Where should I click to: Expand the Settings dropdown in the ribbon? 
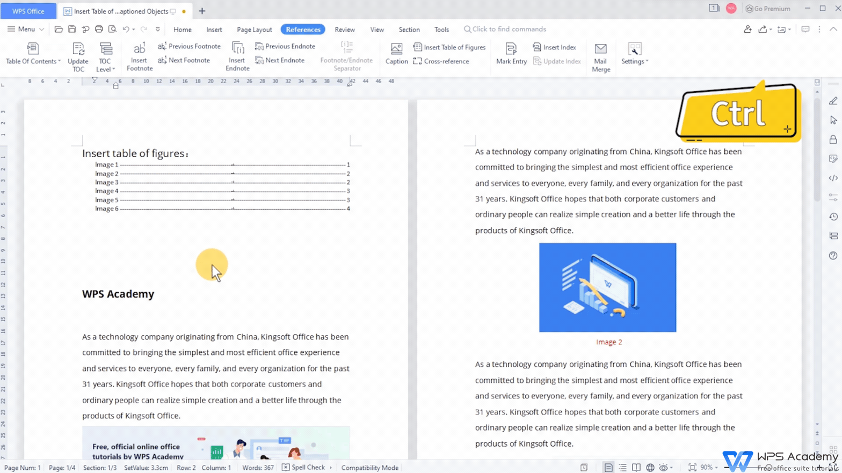pyautogui.click(x=635, y=61)
